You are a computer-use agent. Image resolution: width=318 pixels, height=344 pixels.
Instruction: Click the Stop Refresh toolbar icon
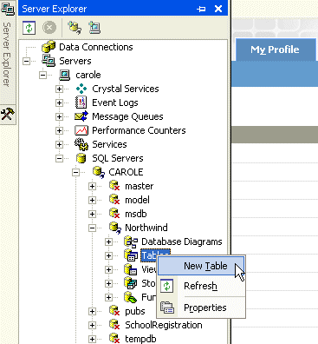pyautogui.click(x=49, y=28)
